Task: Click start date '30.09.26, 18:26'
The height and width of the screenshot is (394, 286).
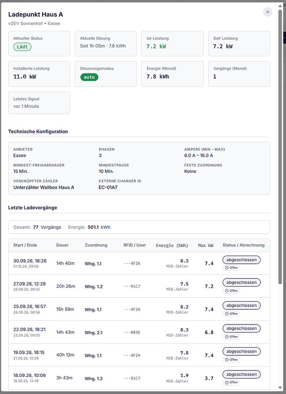Action: (x=30, y=261)
